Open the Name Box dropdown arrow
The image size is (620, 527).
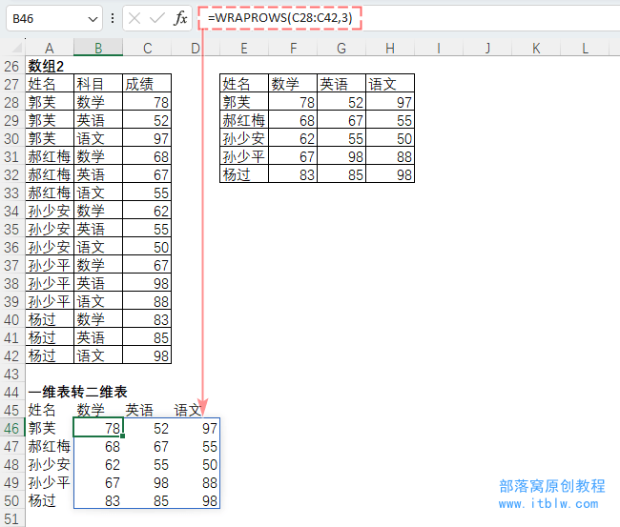[92, 18]
